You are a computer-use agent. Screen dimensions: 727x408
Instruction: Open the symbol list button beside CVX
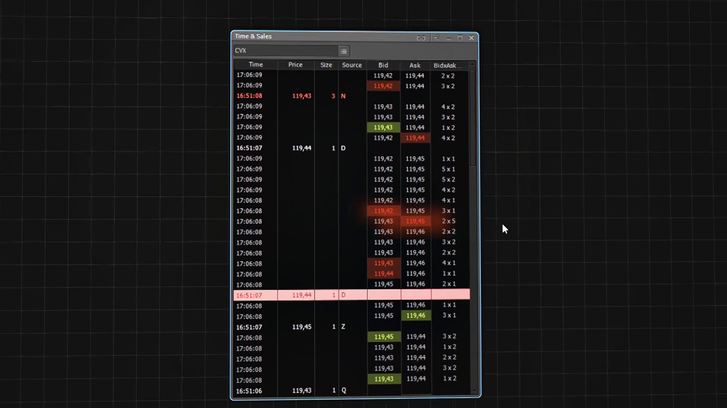[344, 51]
